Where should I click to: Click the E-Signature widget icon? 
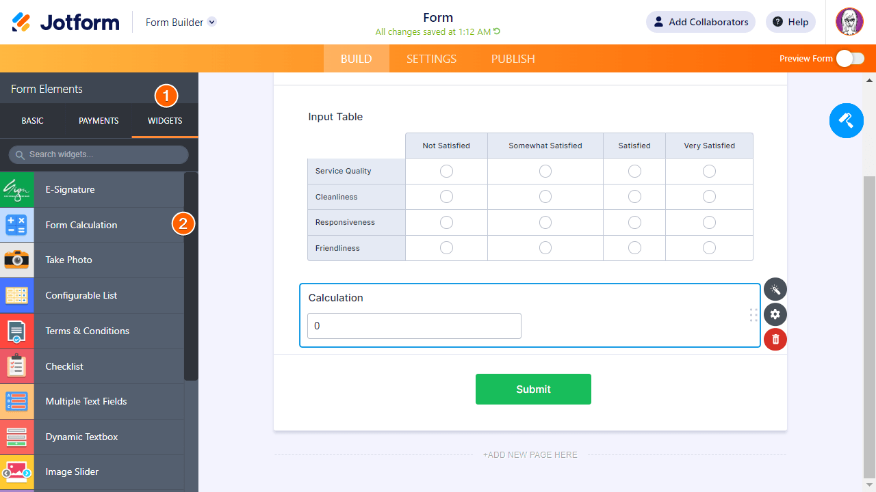pyautogui.click(x=16, y=190)
